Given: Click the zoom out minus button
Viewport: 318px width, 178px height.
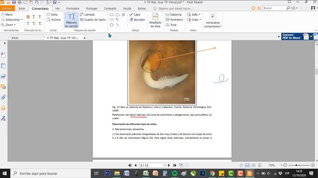Looking at the screenshot, I should point(285,165).
